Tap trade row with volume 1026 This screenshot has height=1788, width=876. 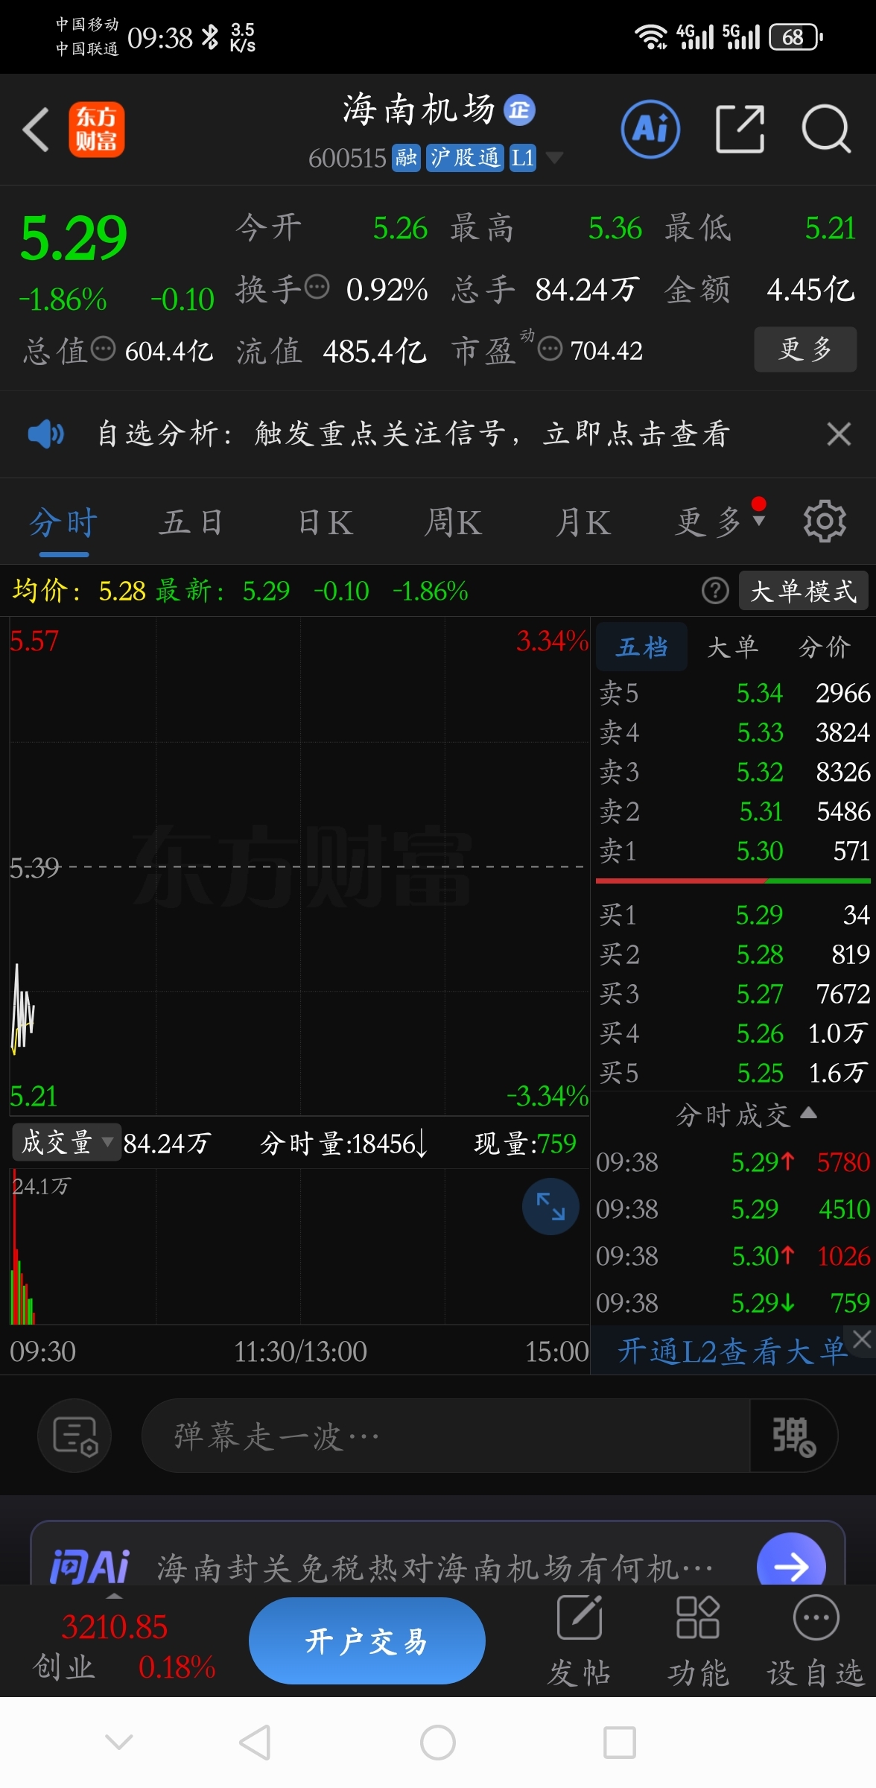click(x=734, y=1255)
